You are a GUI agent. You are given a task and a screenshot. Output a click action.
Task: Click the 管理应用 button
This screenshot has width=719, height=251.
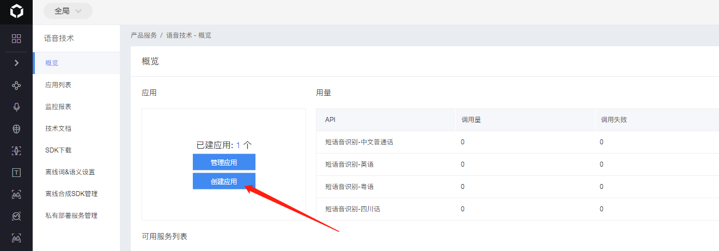point(224,162)
